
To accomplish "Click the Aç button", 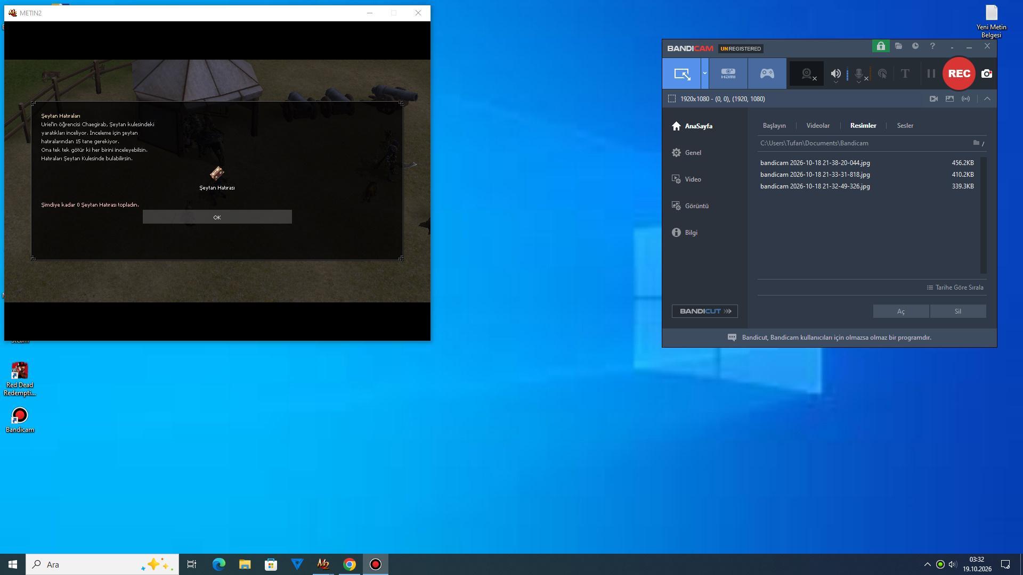I will 901,311.
